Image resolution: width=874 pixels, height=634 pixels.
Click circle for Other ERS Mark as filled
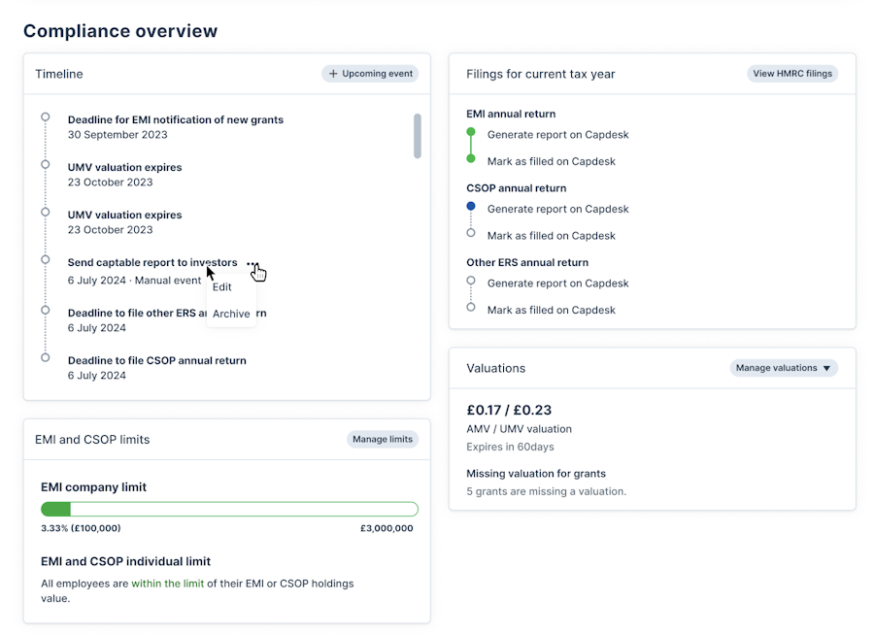coord(471,308)
